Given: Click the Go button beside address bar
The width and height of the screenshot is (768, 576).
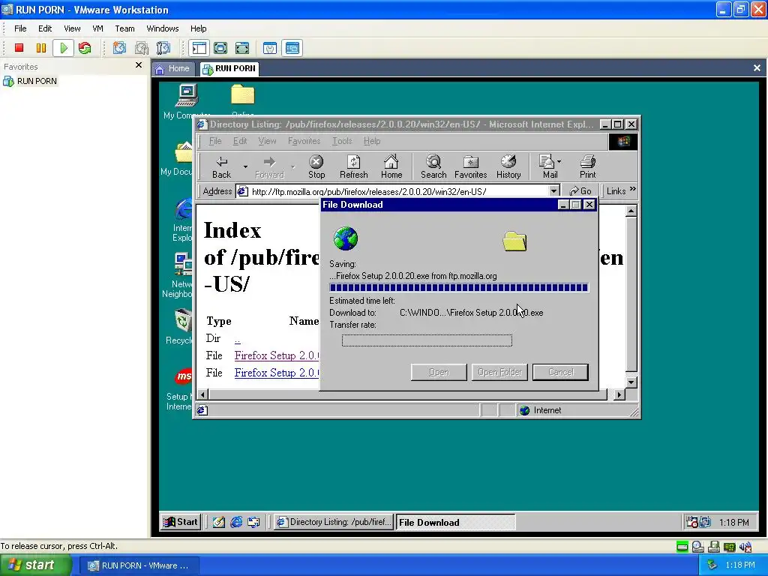Looking at the screenshot, I should (x=581, y=191).
